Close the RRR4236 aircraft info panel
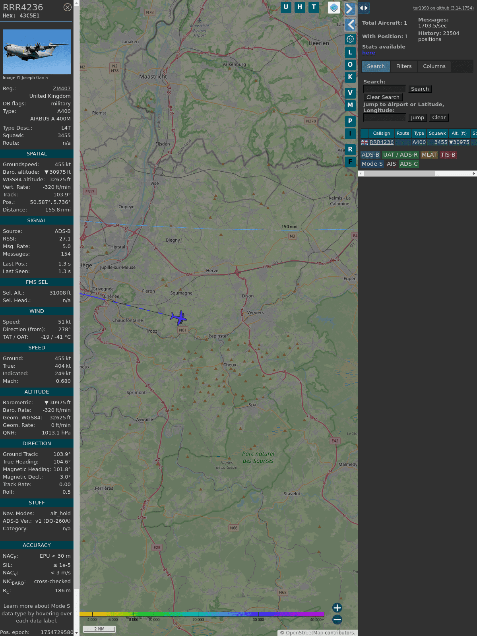 [68, 7]
